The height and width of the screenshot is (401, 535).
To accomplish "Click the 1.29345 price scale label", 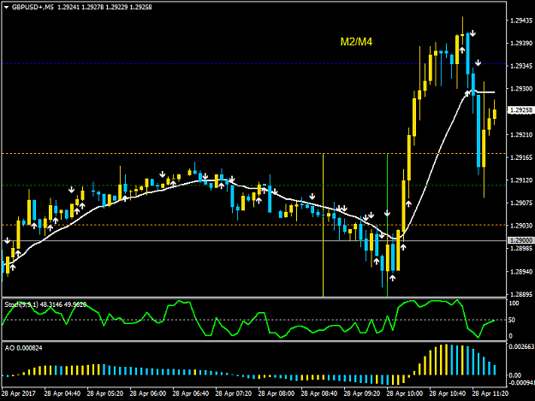I will coord(521,66).
